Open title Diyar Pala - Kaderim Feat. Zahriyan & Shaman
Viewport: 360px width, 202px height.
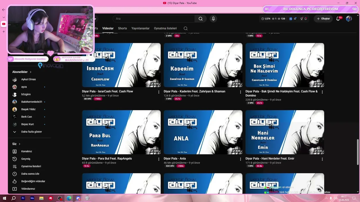[194, 91]
